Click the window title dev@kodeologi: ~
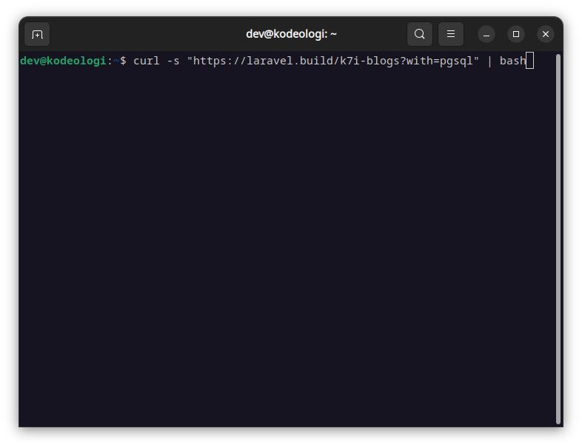582x448 pixels. [x=291, y=34]
